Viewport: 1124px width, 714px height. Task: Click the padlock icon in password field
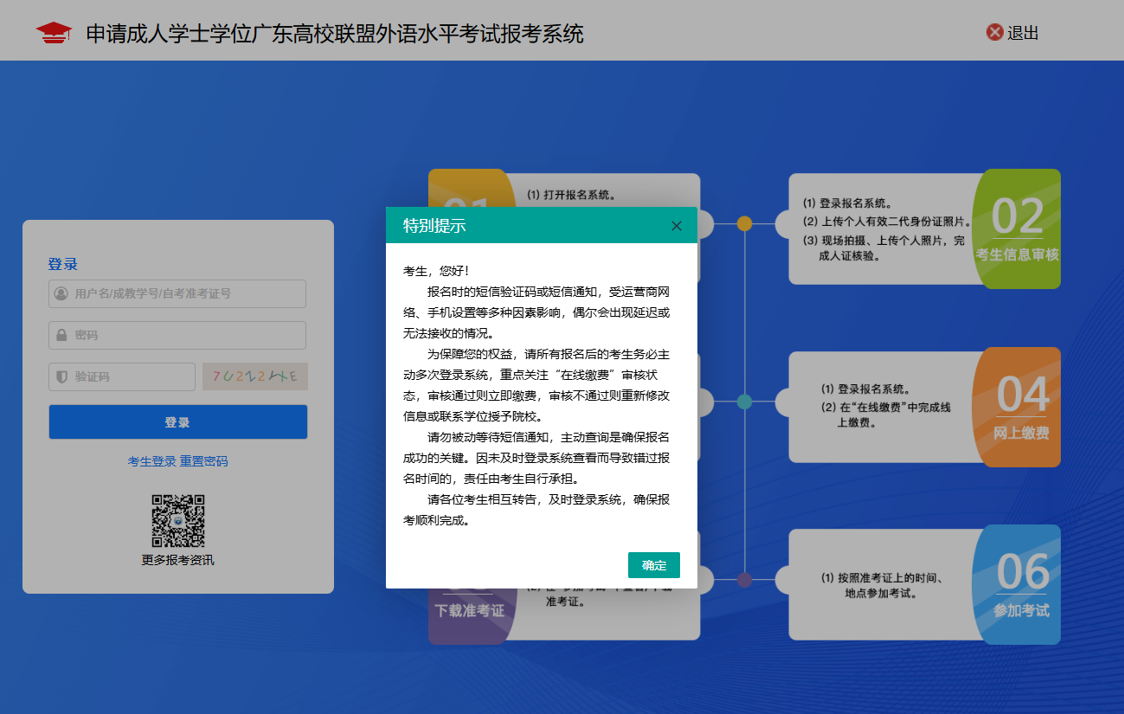click(61, 335)
